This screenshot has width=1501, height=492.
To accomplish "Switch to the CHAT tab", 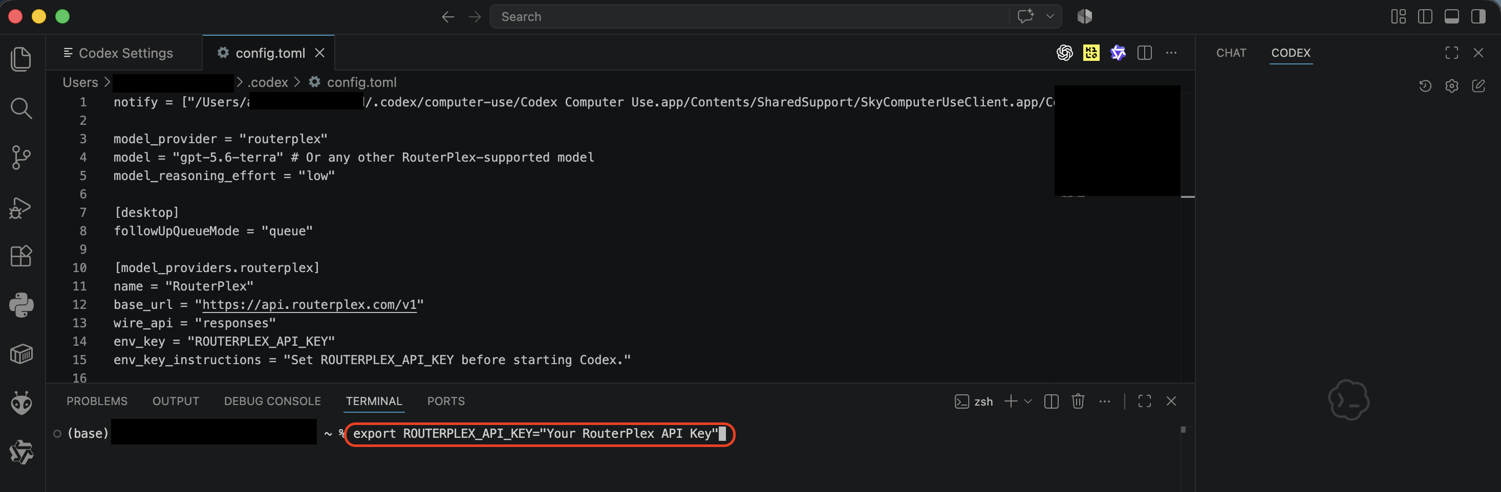I will 1231,53.
